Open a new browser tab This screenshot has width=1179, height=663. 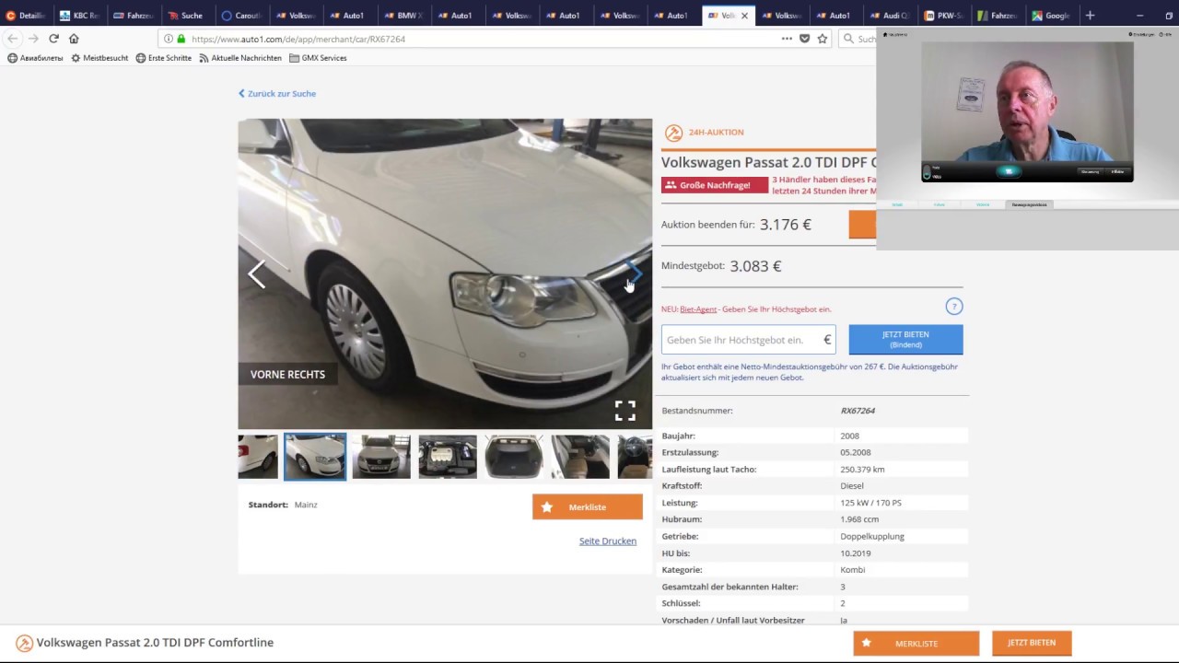click(1090, 15)
